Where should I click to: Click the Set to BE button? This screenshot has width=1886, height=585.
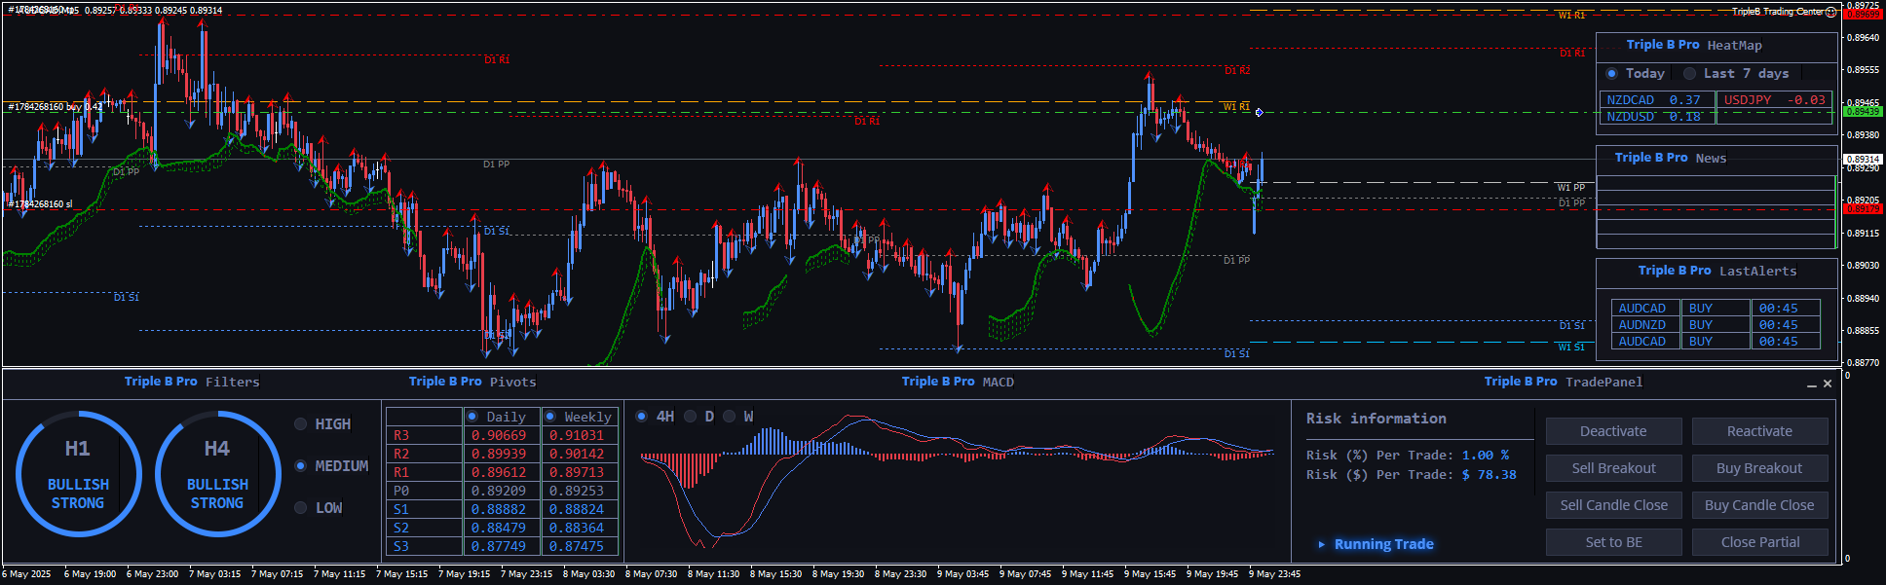click(x=1613, y=542)
